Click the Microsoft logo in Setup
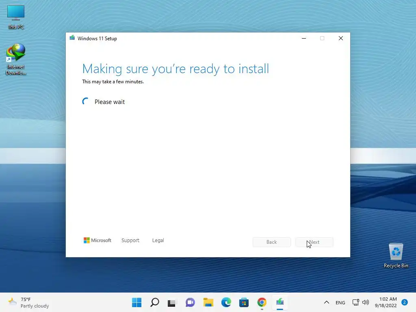This screenshot has height=312, width=416. point(97,240)
